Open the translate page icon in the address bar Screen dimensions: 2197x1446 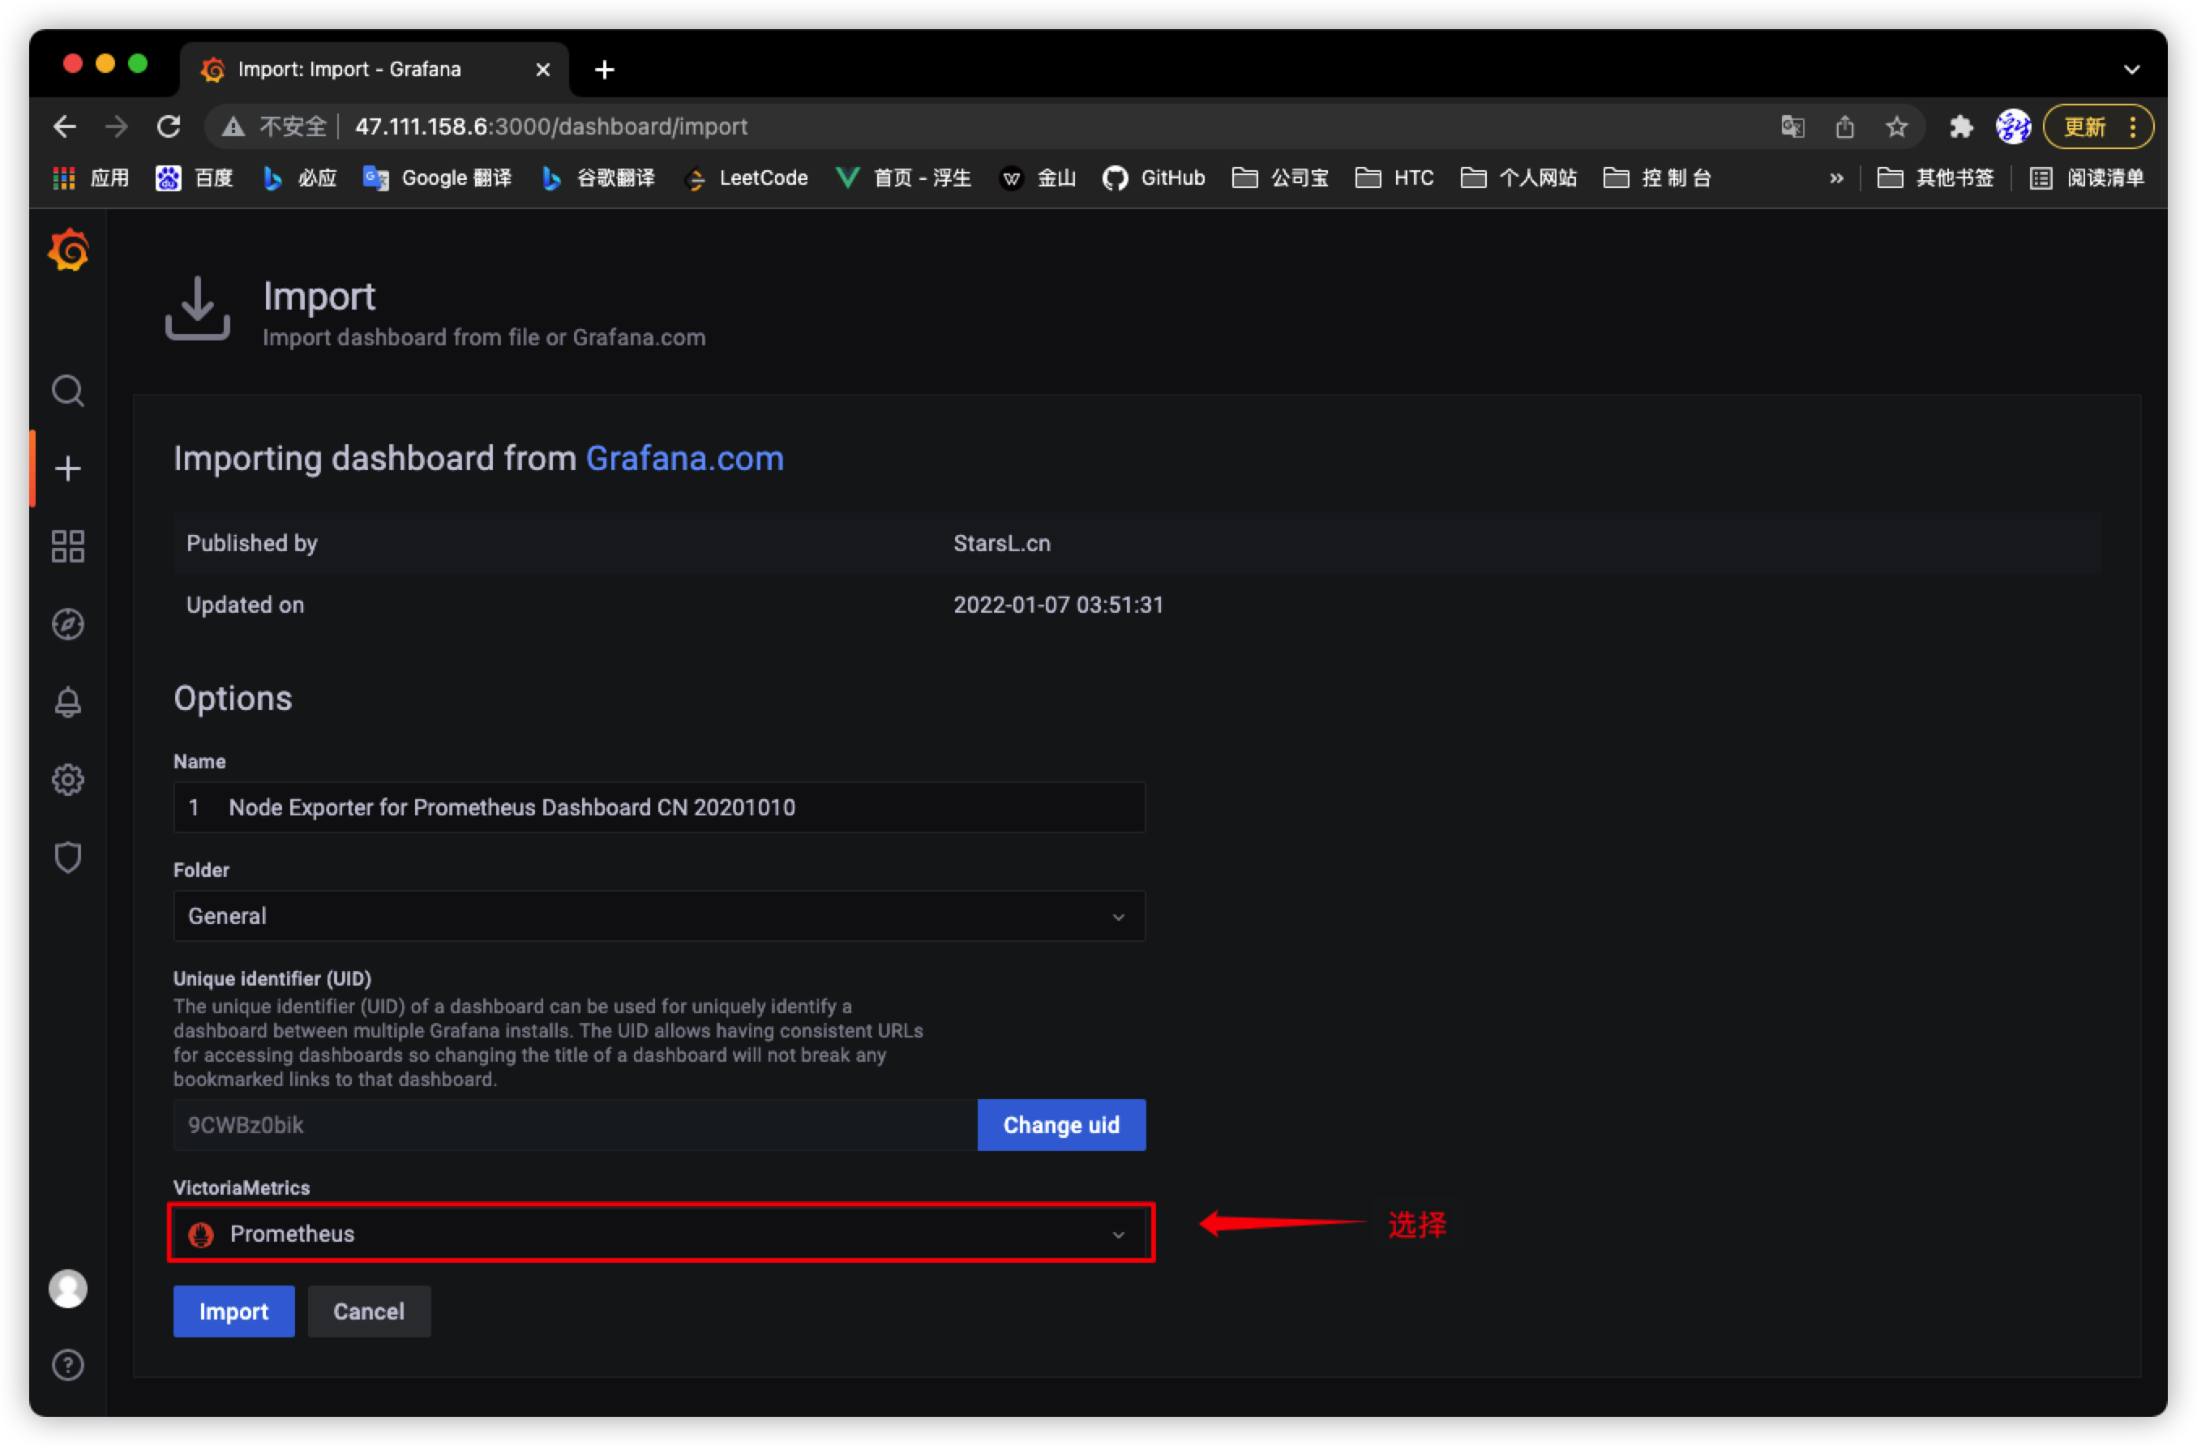pos(1792,126)
